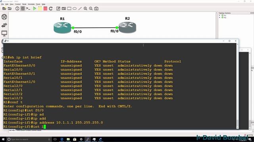254x142 pixels.
Task: Click the R1 console vertical scrollbar
Action: coord(237,86)
